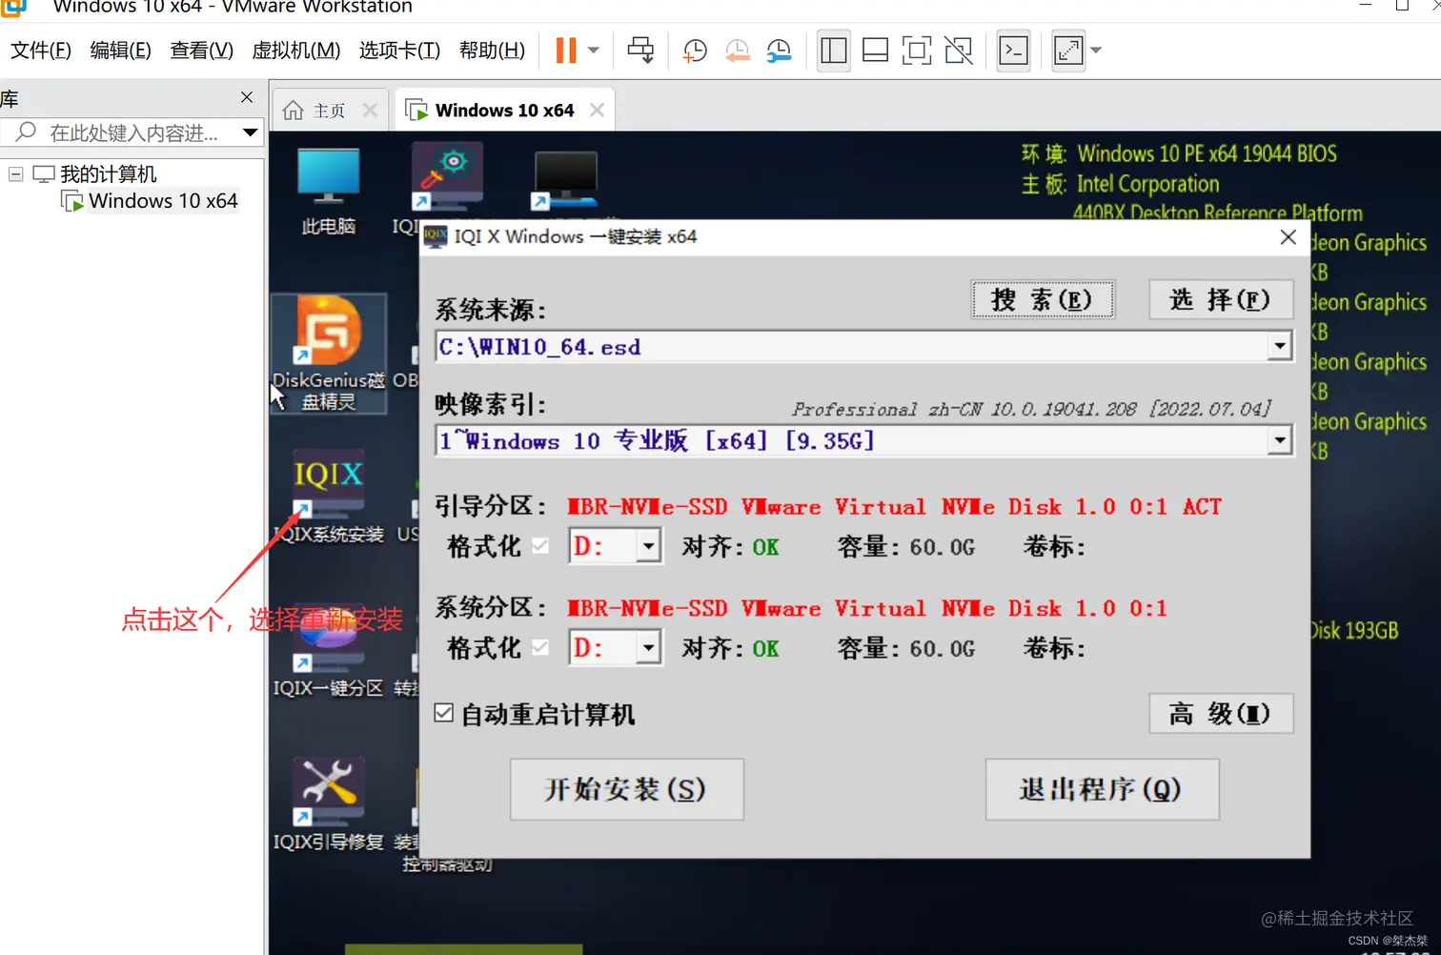Image resolution: width=1441 pixels, height=955 pixels.
Task: Toggle the library sidebar view
Action: click(833, 51)
